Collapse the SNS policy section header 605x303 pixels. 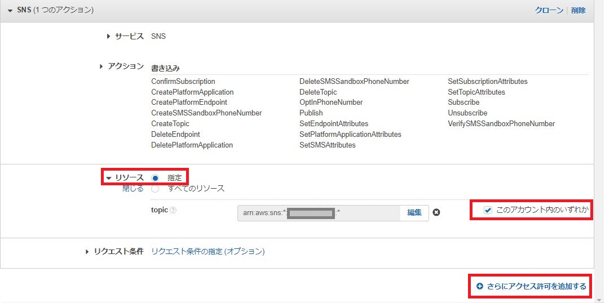10,10
